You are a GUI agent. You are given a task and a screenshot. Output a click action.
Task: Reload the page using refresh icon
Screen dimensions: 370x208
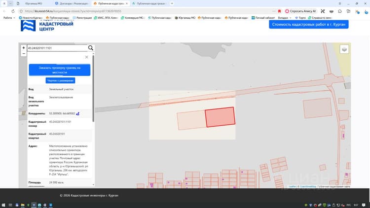13,11
